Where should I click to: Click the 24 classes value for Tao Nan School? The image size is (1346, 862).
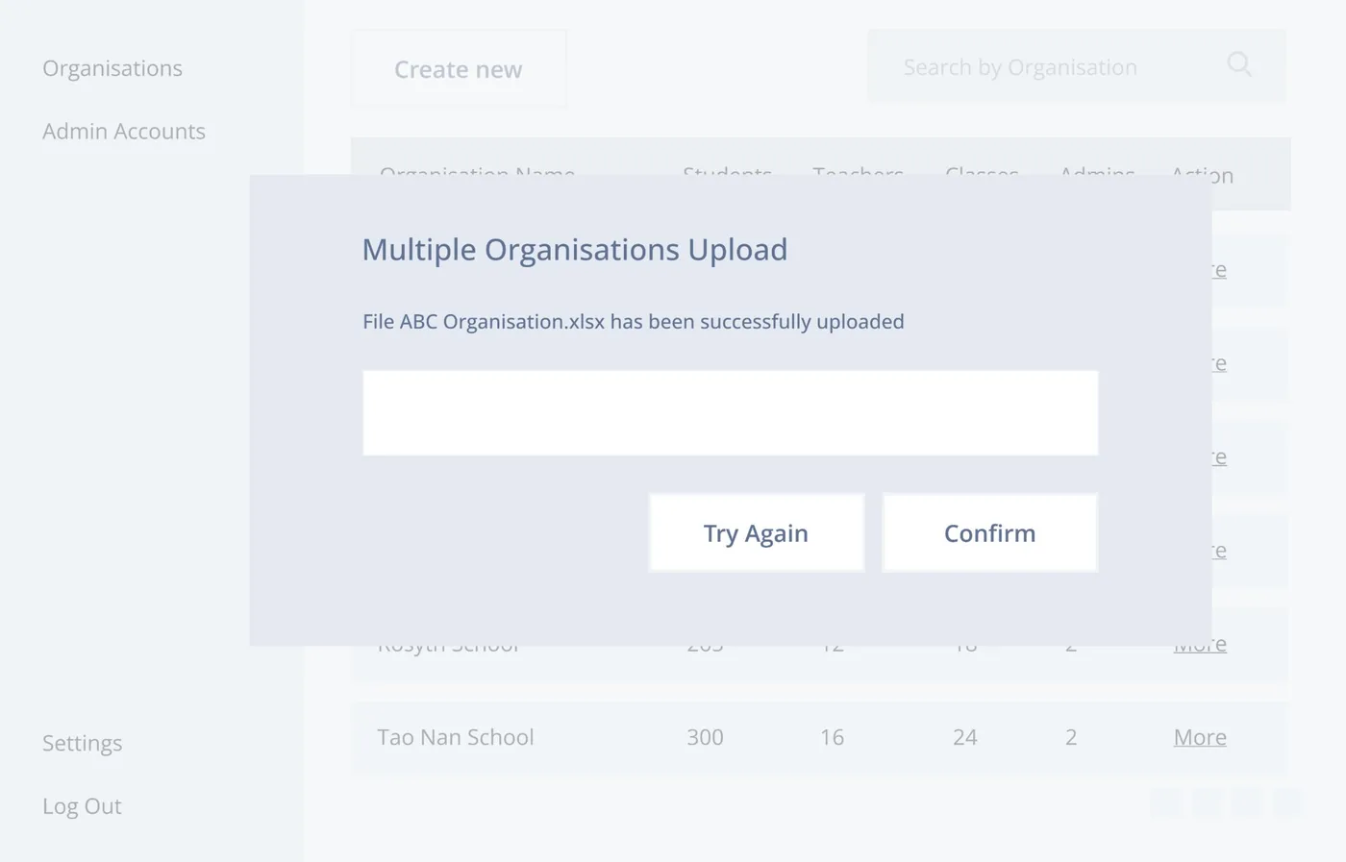point(965,737)
